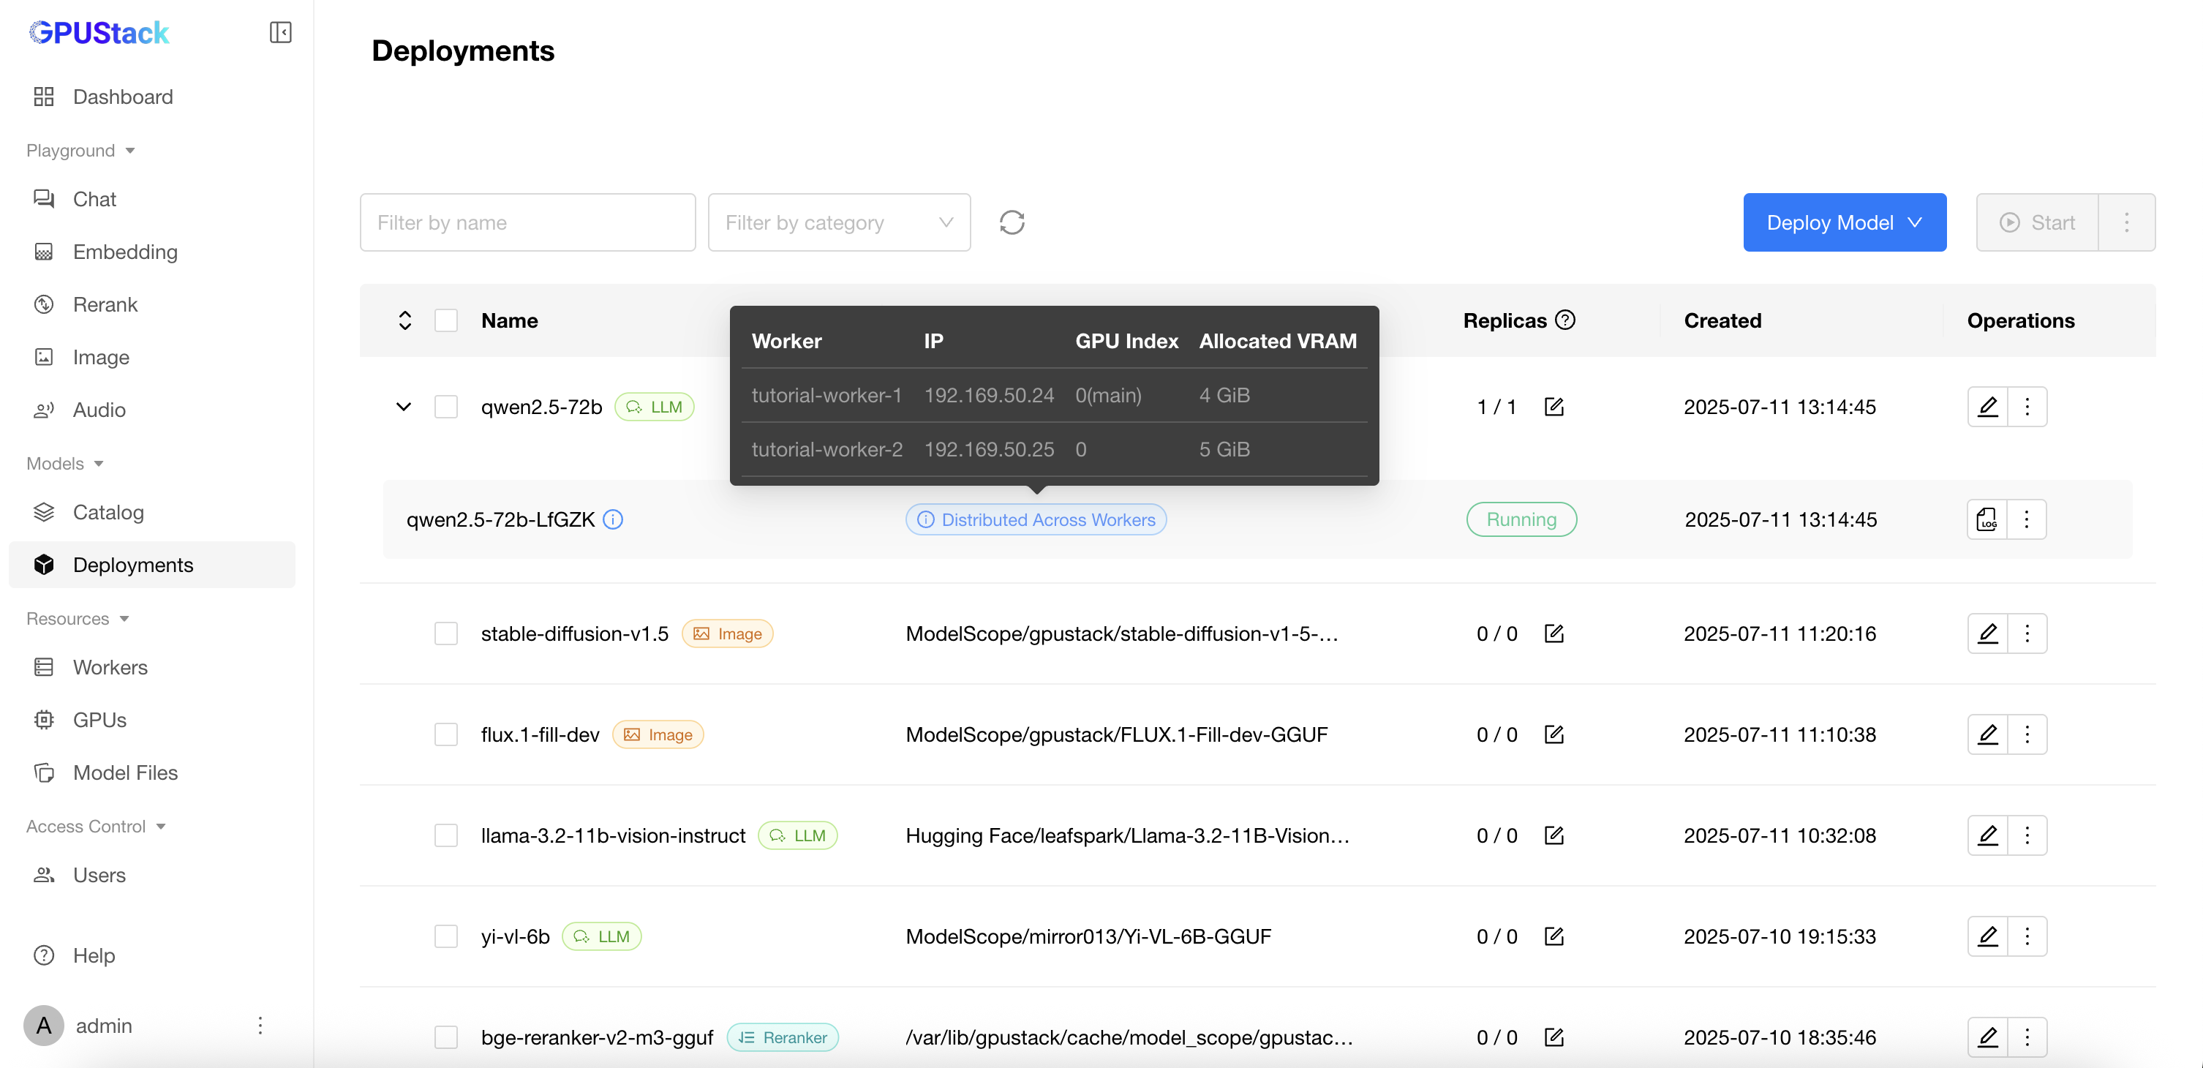The height and width of the screenshot is (1068, 2203).
Task: Click the admin avatar
Action: 44,1026
